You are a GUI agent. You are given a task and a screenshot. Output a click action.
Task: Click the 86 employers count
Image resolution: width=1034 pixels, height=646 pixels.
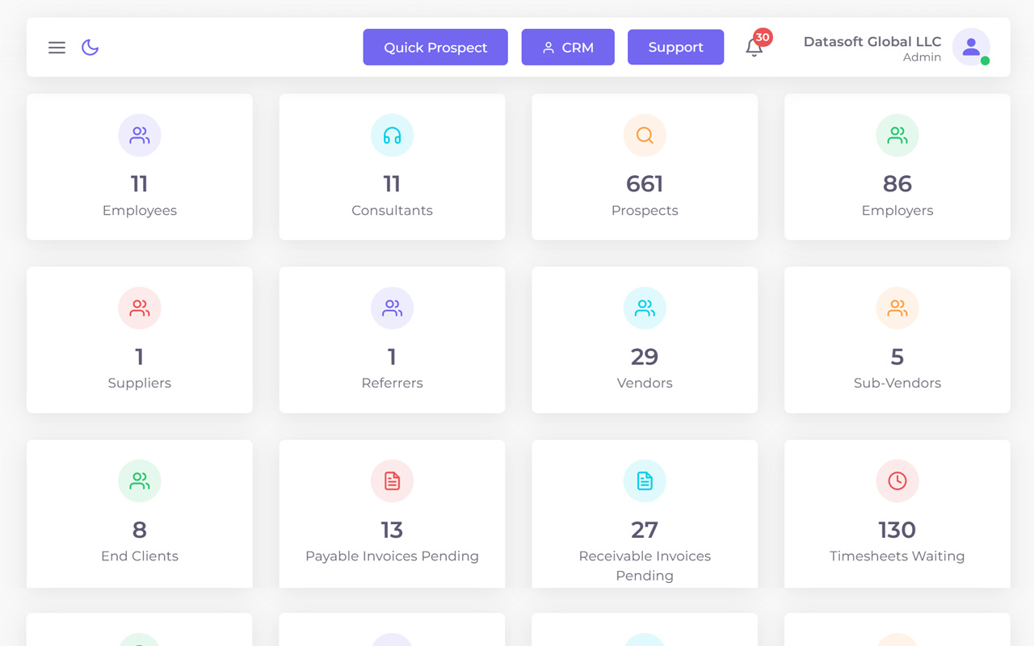897,184
